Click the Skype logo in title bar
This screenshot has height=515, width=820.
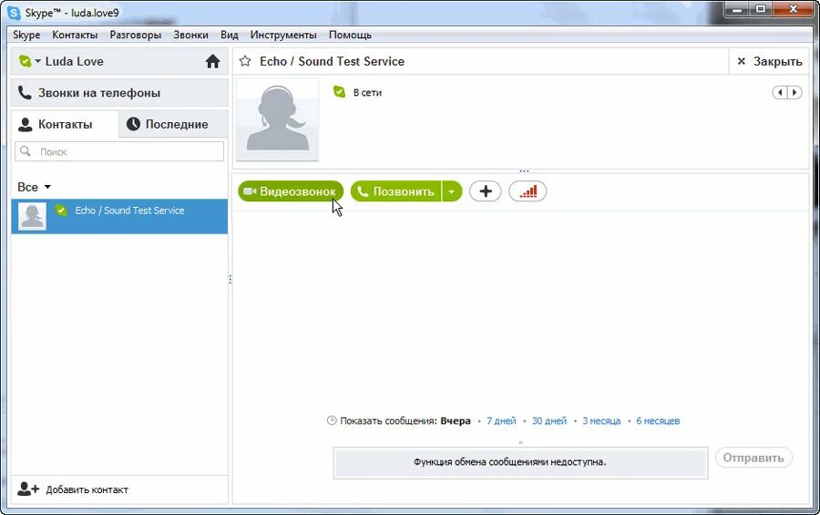(14, 13)
